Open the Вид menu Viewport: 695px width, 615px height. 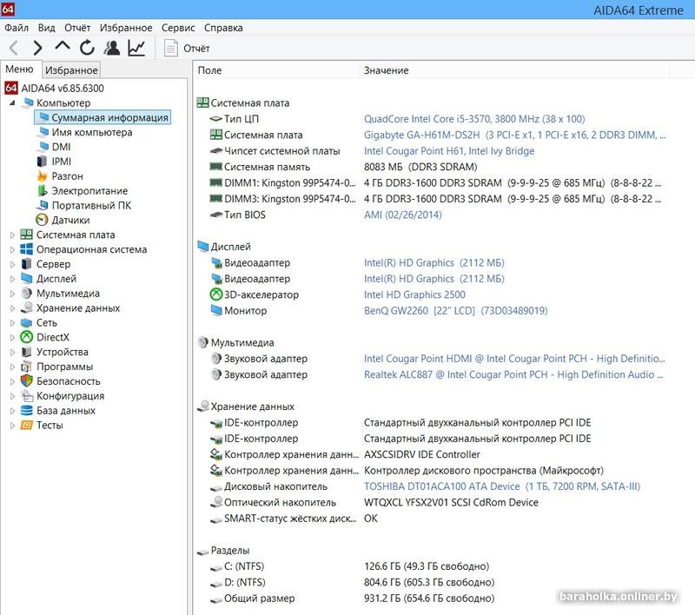tap(47, 28)
